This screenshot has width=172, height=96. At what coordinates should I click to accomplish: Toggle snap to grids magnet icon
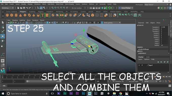[53, 8]
